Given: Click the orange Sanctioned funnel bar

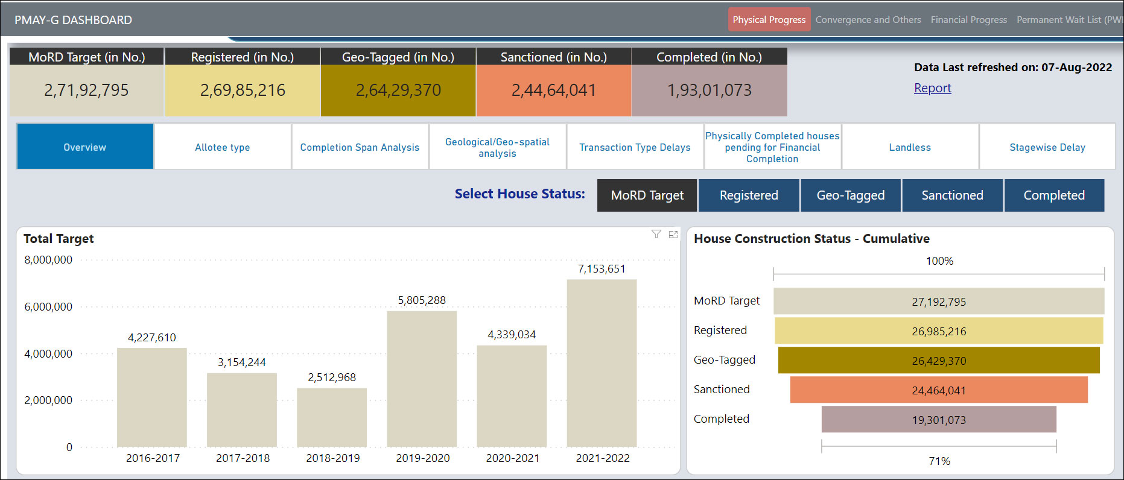Looking at the screenshot, I should point(938,390).
